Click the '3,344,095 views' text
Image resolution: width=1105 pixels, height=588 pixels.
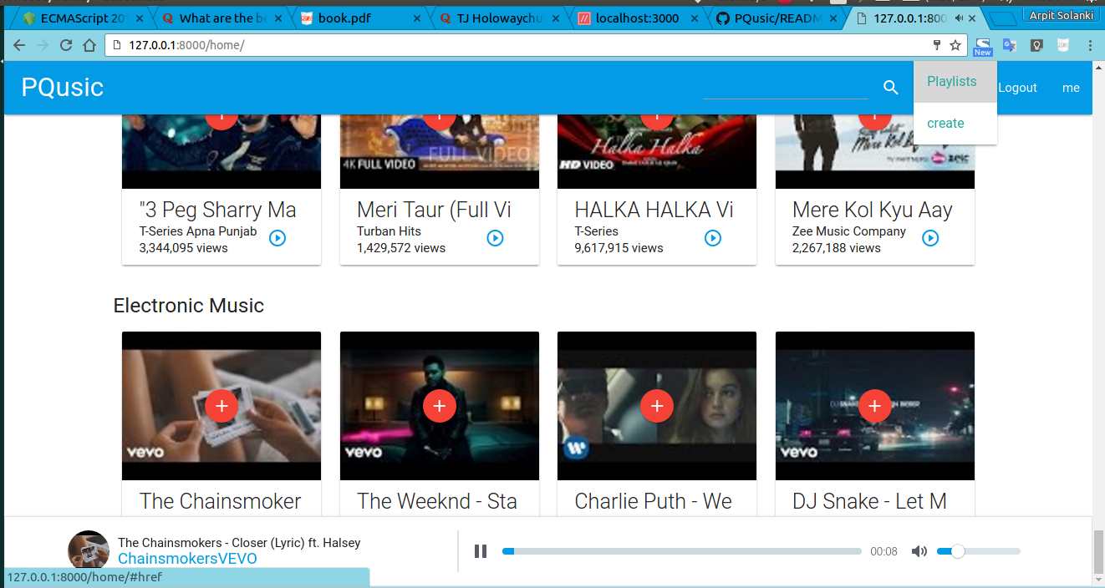click(x=184, y=248)
